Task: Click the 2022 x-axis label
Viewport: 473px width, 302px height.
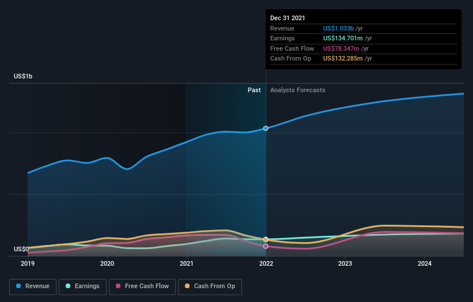Action: [266, 264]
